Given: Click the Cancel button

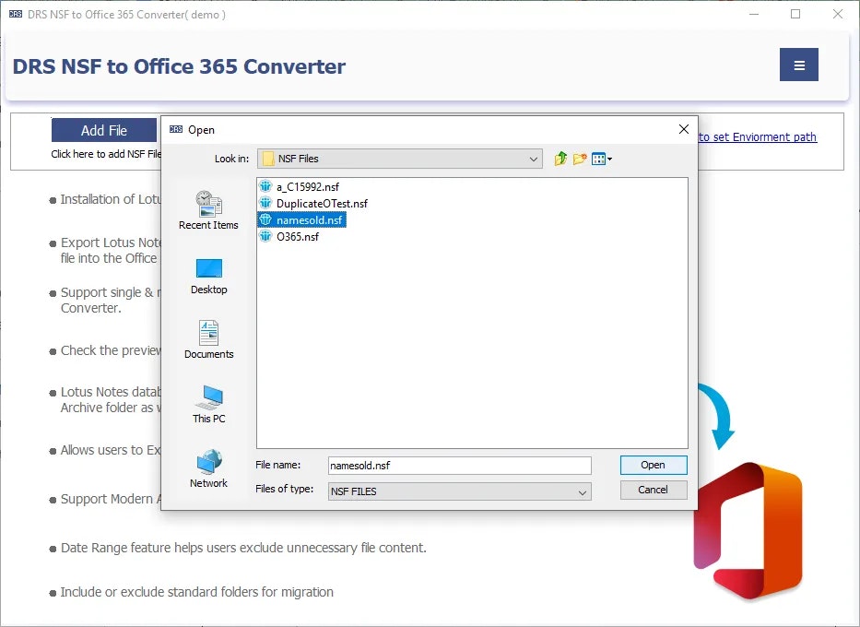Looking at the screenshot, I should tap(653, 490).
